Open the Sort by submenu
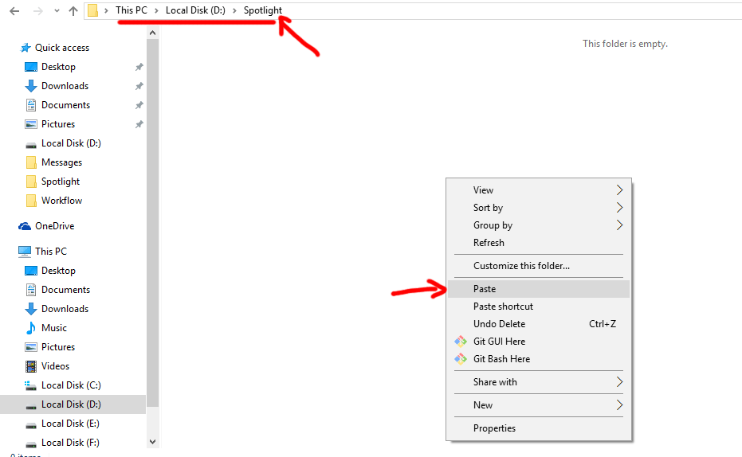This screenshot has width=742, height=457. pyautogui.click(x=539, y=208)
